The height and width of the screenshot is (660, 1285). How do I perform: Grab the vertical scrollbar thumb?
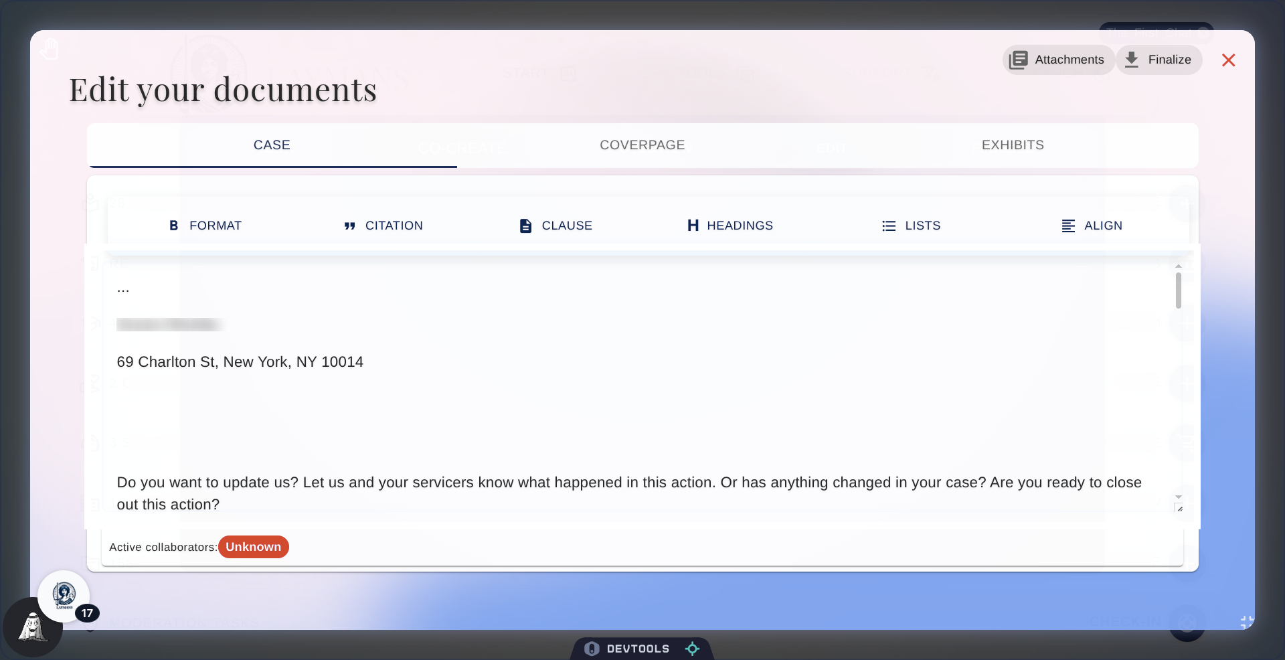[x=1179, y=291]
